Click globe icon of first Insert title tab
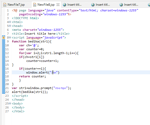Viewport: 150px width, 125px height. (64, 5)
